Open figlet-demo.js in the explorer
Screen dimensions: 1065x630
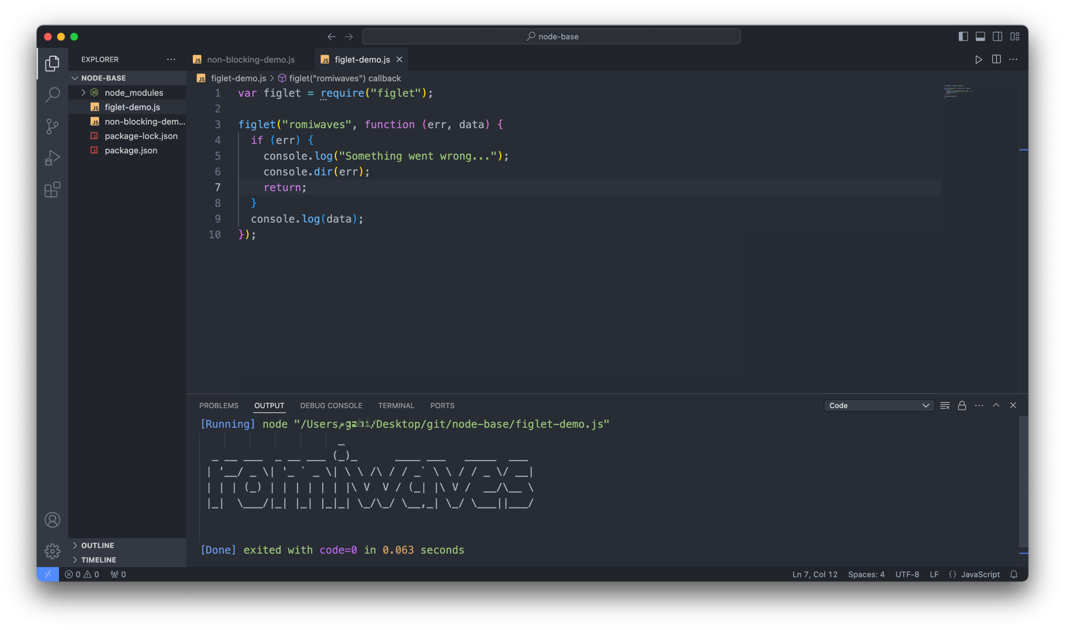127,107
